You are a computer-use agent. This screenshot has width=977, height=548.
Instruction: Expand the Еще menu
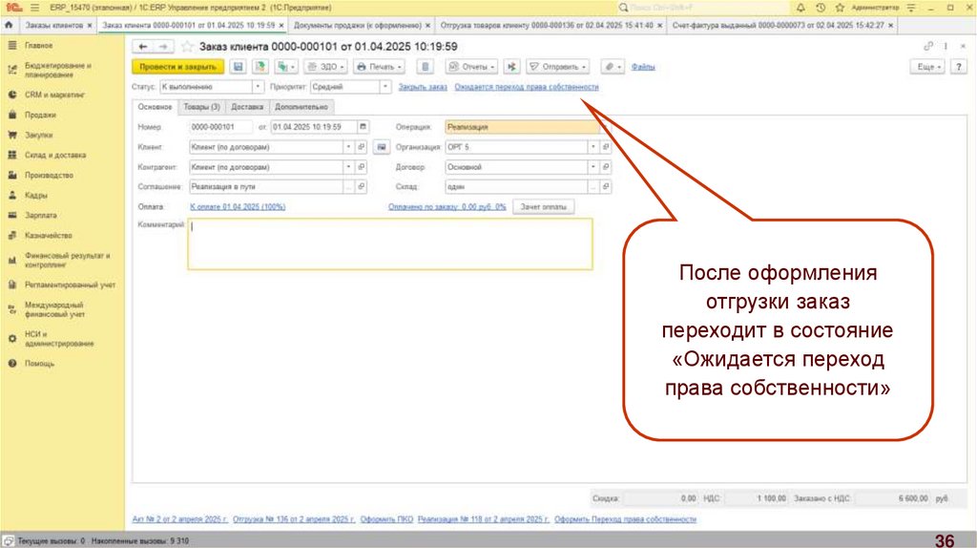tap(928, 67)
